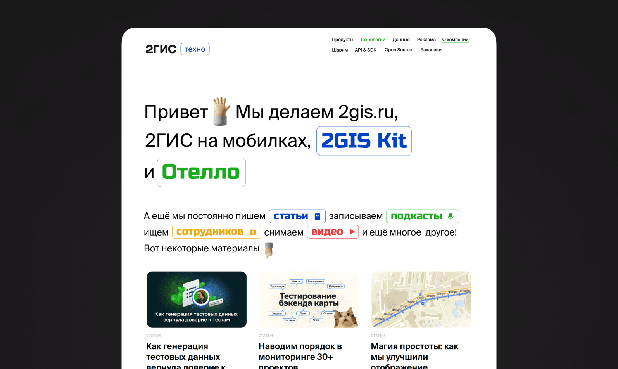Open the Тестирование бэкенда карты thumbnail
Image resolution: width=618 pixels, height=369 pixels.
pyautogui.click(x=309, y=300)
